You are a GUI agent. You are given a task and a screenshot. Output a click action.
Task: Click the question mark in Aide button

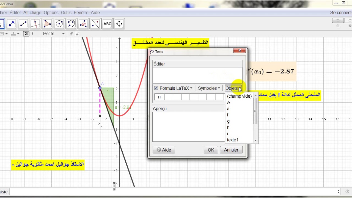tap(159, 150)
